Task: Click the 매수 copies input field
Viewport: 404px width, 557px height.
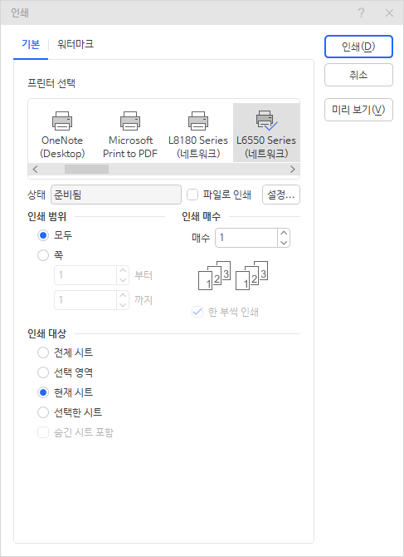Action: 246,238
